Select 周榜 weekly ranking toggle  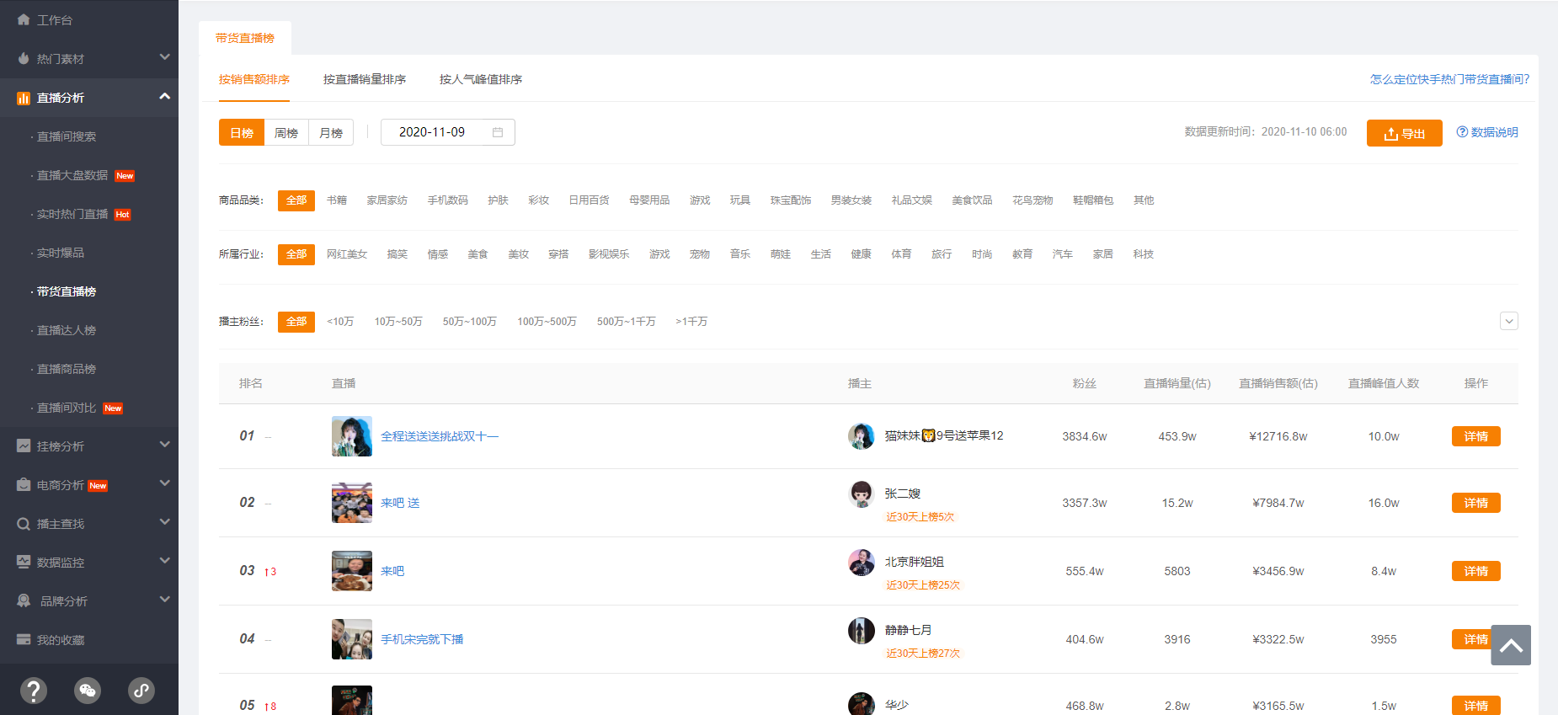tap(286, 133)
